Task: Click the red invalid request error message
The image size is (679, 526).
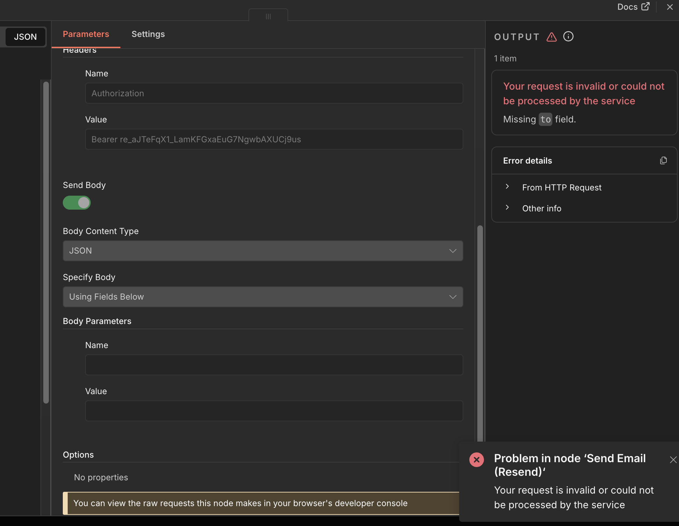Action: click(583, 93)
